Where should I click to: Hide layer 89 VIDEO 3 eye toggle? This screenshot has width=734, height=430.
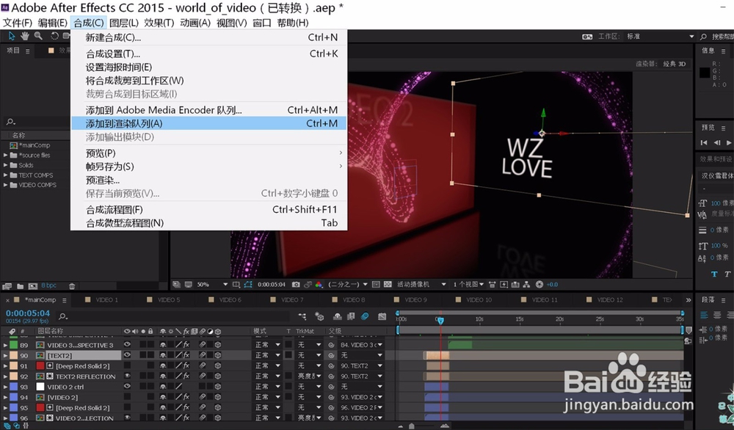127,345
